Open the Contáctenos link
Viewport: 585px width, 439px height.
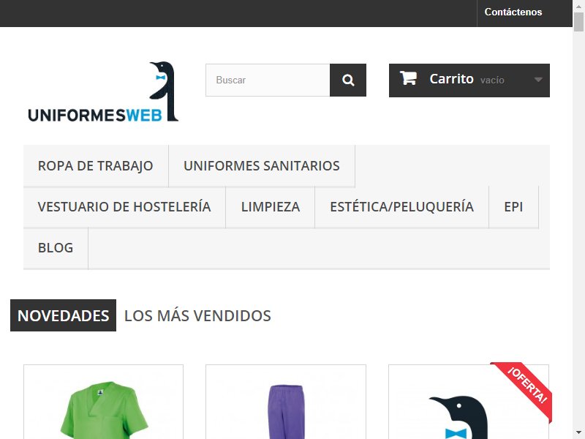pyautogui.click(x=513, y=12)
